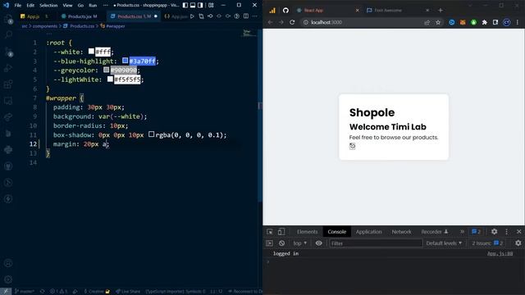Image resolution: width=525 pixels, height=295 pixels.
Task: Open the #3a70ff color swatch picker
Action: click(x=125, y=61)
